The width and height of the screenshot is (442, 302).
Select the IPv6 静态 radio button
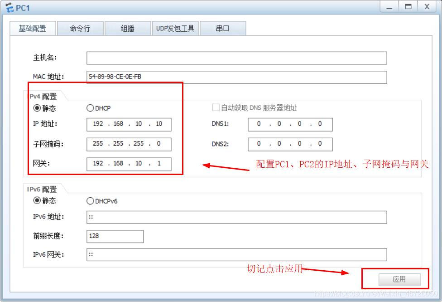pyautogui.click(x=37, y=200)
